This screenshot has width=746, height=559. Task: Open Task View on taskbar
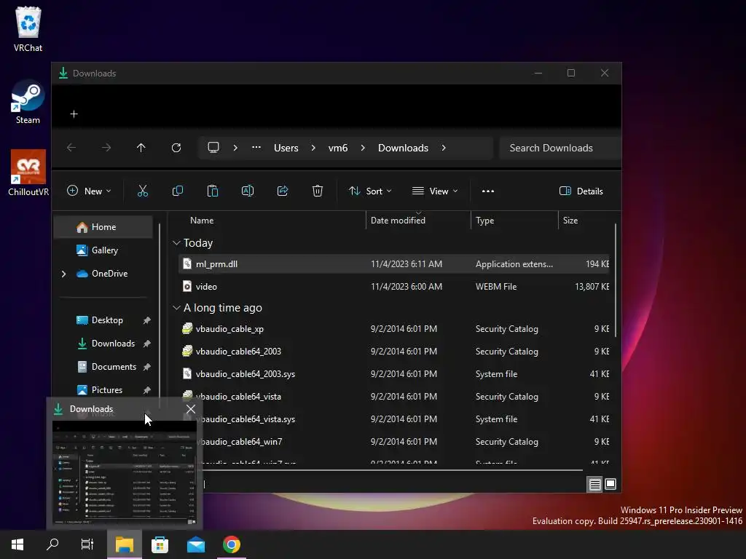(87, 544)
